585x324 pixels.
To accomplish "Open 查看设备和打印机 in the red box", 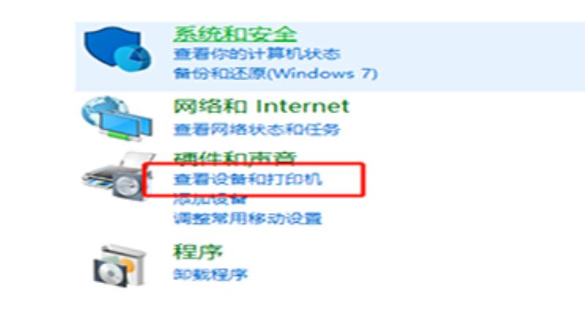I will pyautogui.click(x=248, y=179).
